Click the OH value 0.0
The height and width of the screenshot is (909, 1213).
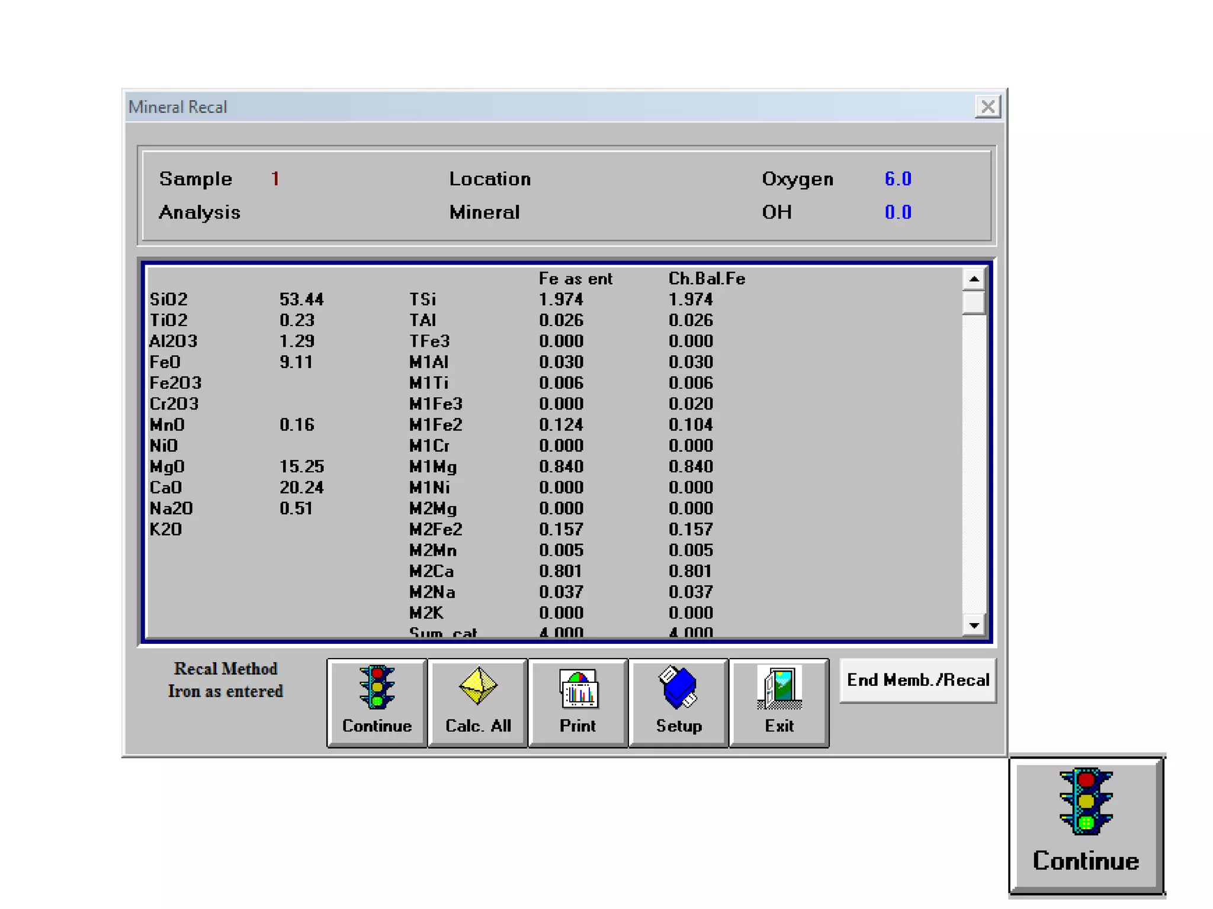click(897, 212)
